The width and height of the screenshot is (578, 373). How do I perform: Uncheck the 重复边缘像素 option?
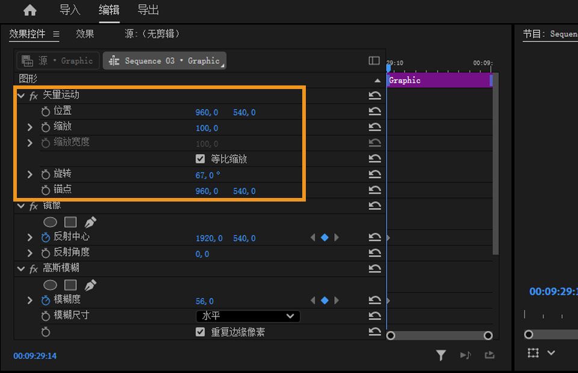point(200,331)
